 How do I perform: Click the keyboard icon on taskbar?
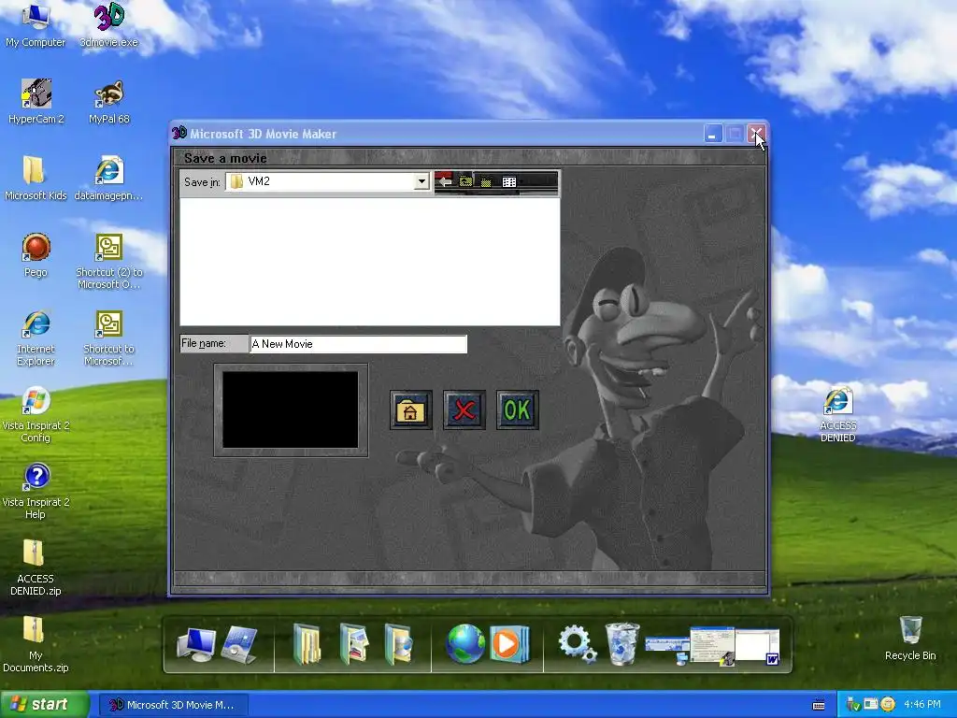click(819, 705)
